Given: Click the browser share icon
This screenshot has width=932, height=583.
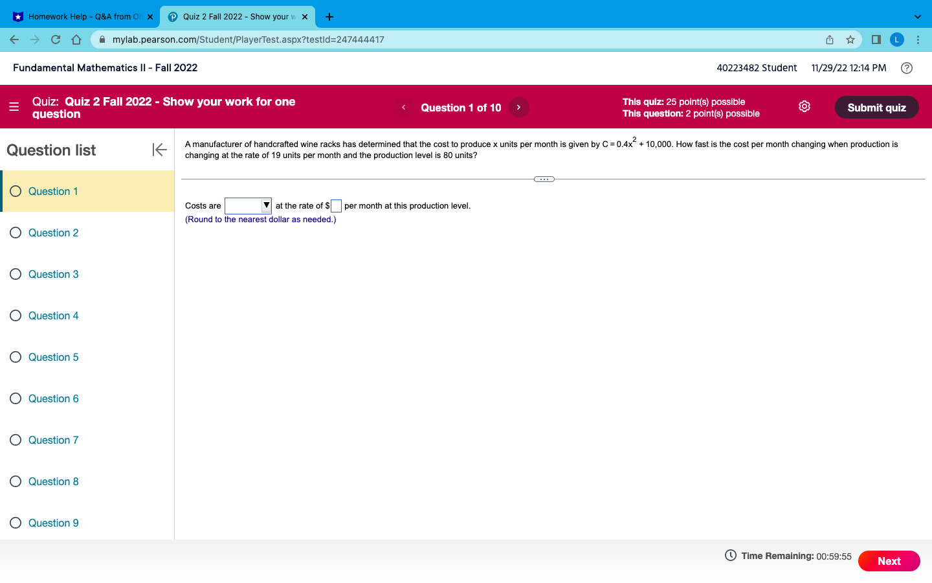Looking at the screenshot, I should click(x=829, y=39).
